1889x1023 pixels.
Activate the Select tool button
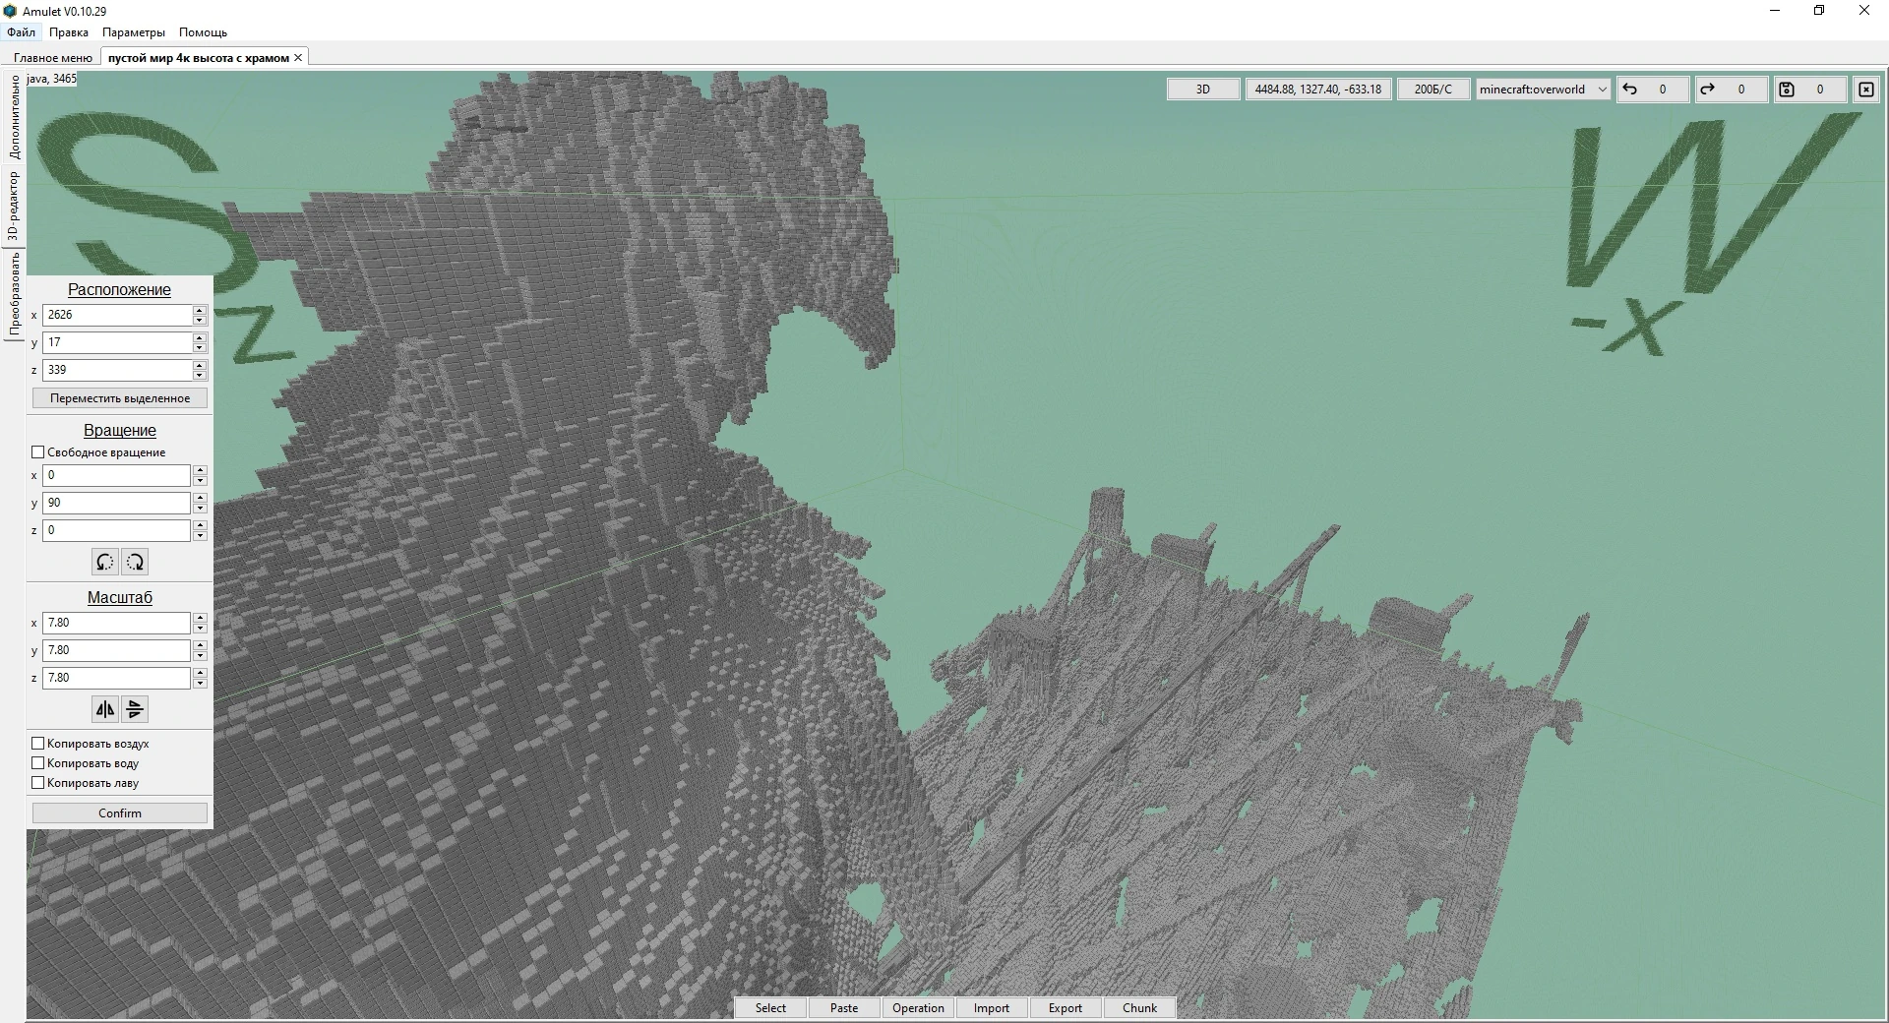click(x=770, y=1008)
